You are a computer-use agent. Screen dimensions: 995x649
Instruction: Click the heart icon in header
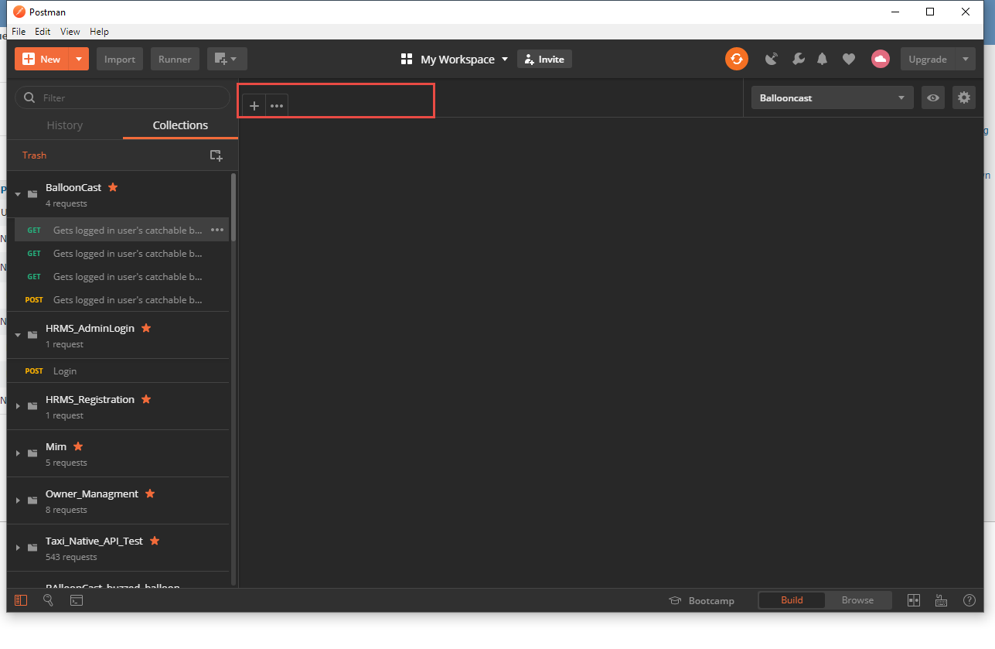pyautogui.click(x=849, y=59)
